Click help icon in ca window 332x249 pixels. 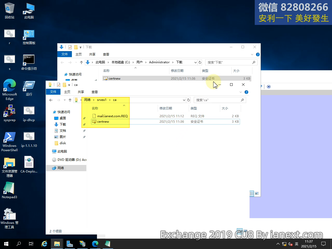pyautogui.click(x=246, y=92)
